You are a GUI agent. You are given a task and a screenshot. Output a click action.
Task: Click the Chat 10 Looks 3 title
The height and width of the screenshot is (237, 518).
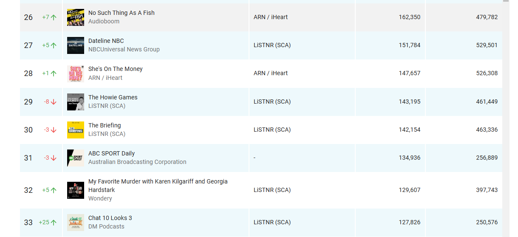pyautogui.click(x=110, y=218)
